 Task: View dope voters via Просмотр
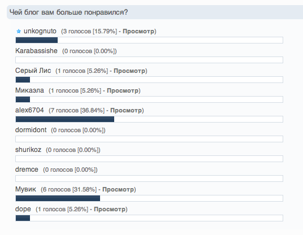pos(110,210)
